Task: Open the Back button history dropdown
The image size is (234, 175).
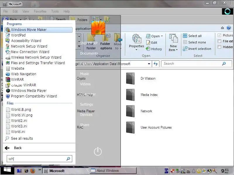Action: click(20, 20)
